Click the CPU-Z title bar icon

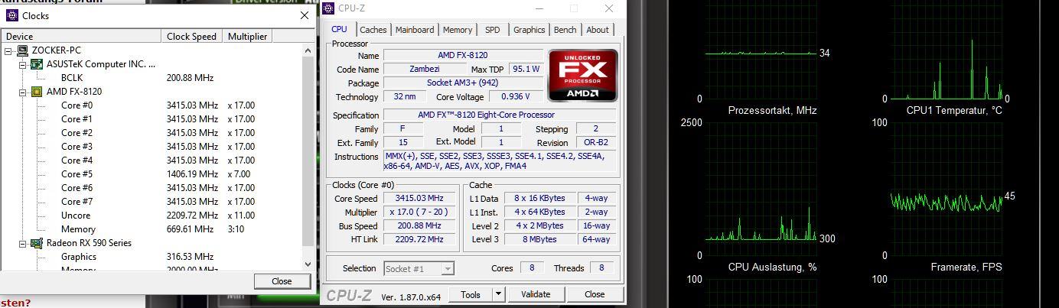(329, 8)
